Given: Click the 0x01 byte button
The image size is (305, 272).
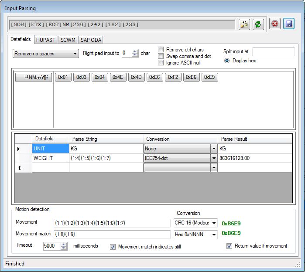Looking at the screenshot, I should tap(63, 77).
